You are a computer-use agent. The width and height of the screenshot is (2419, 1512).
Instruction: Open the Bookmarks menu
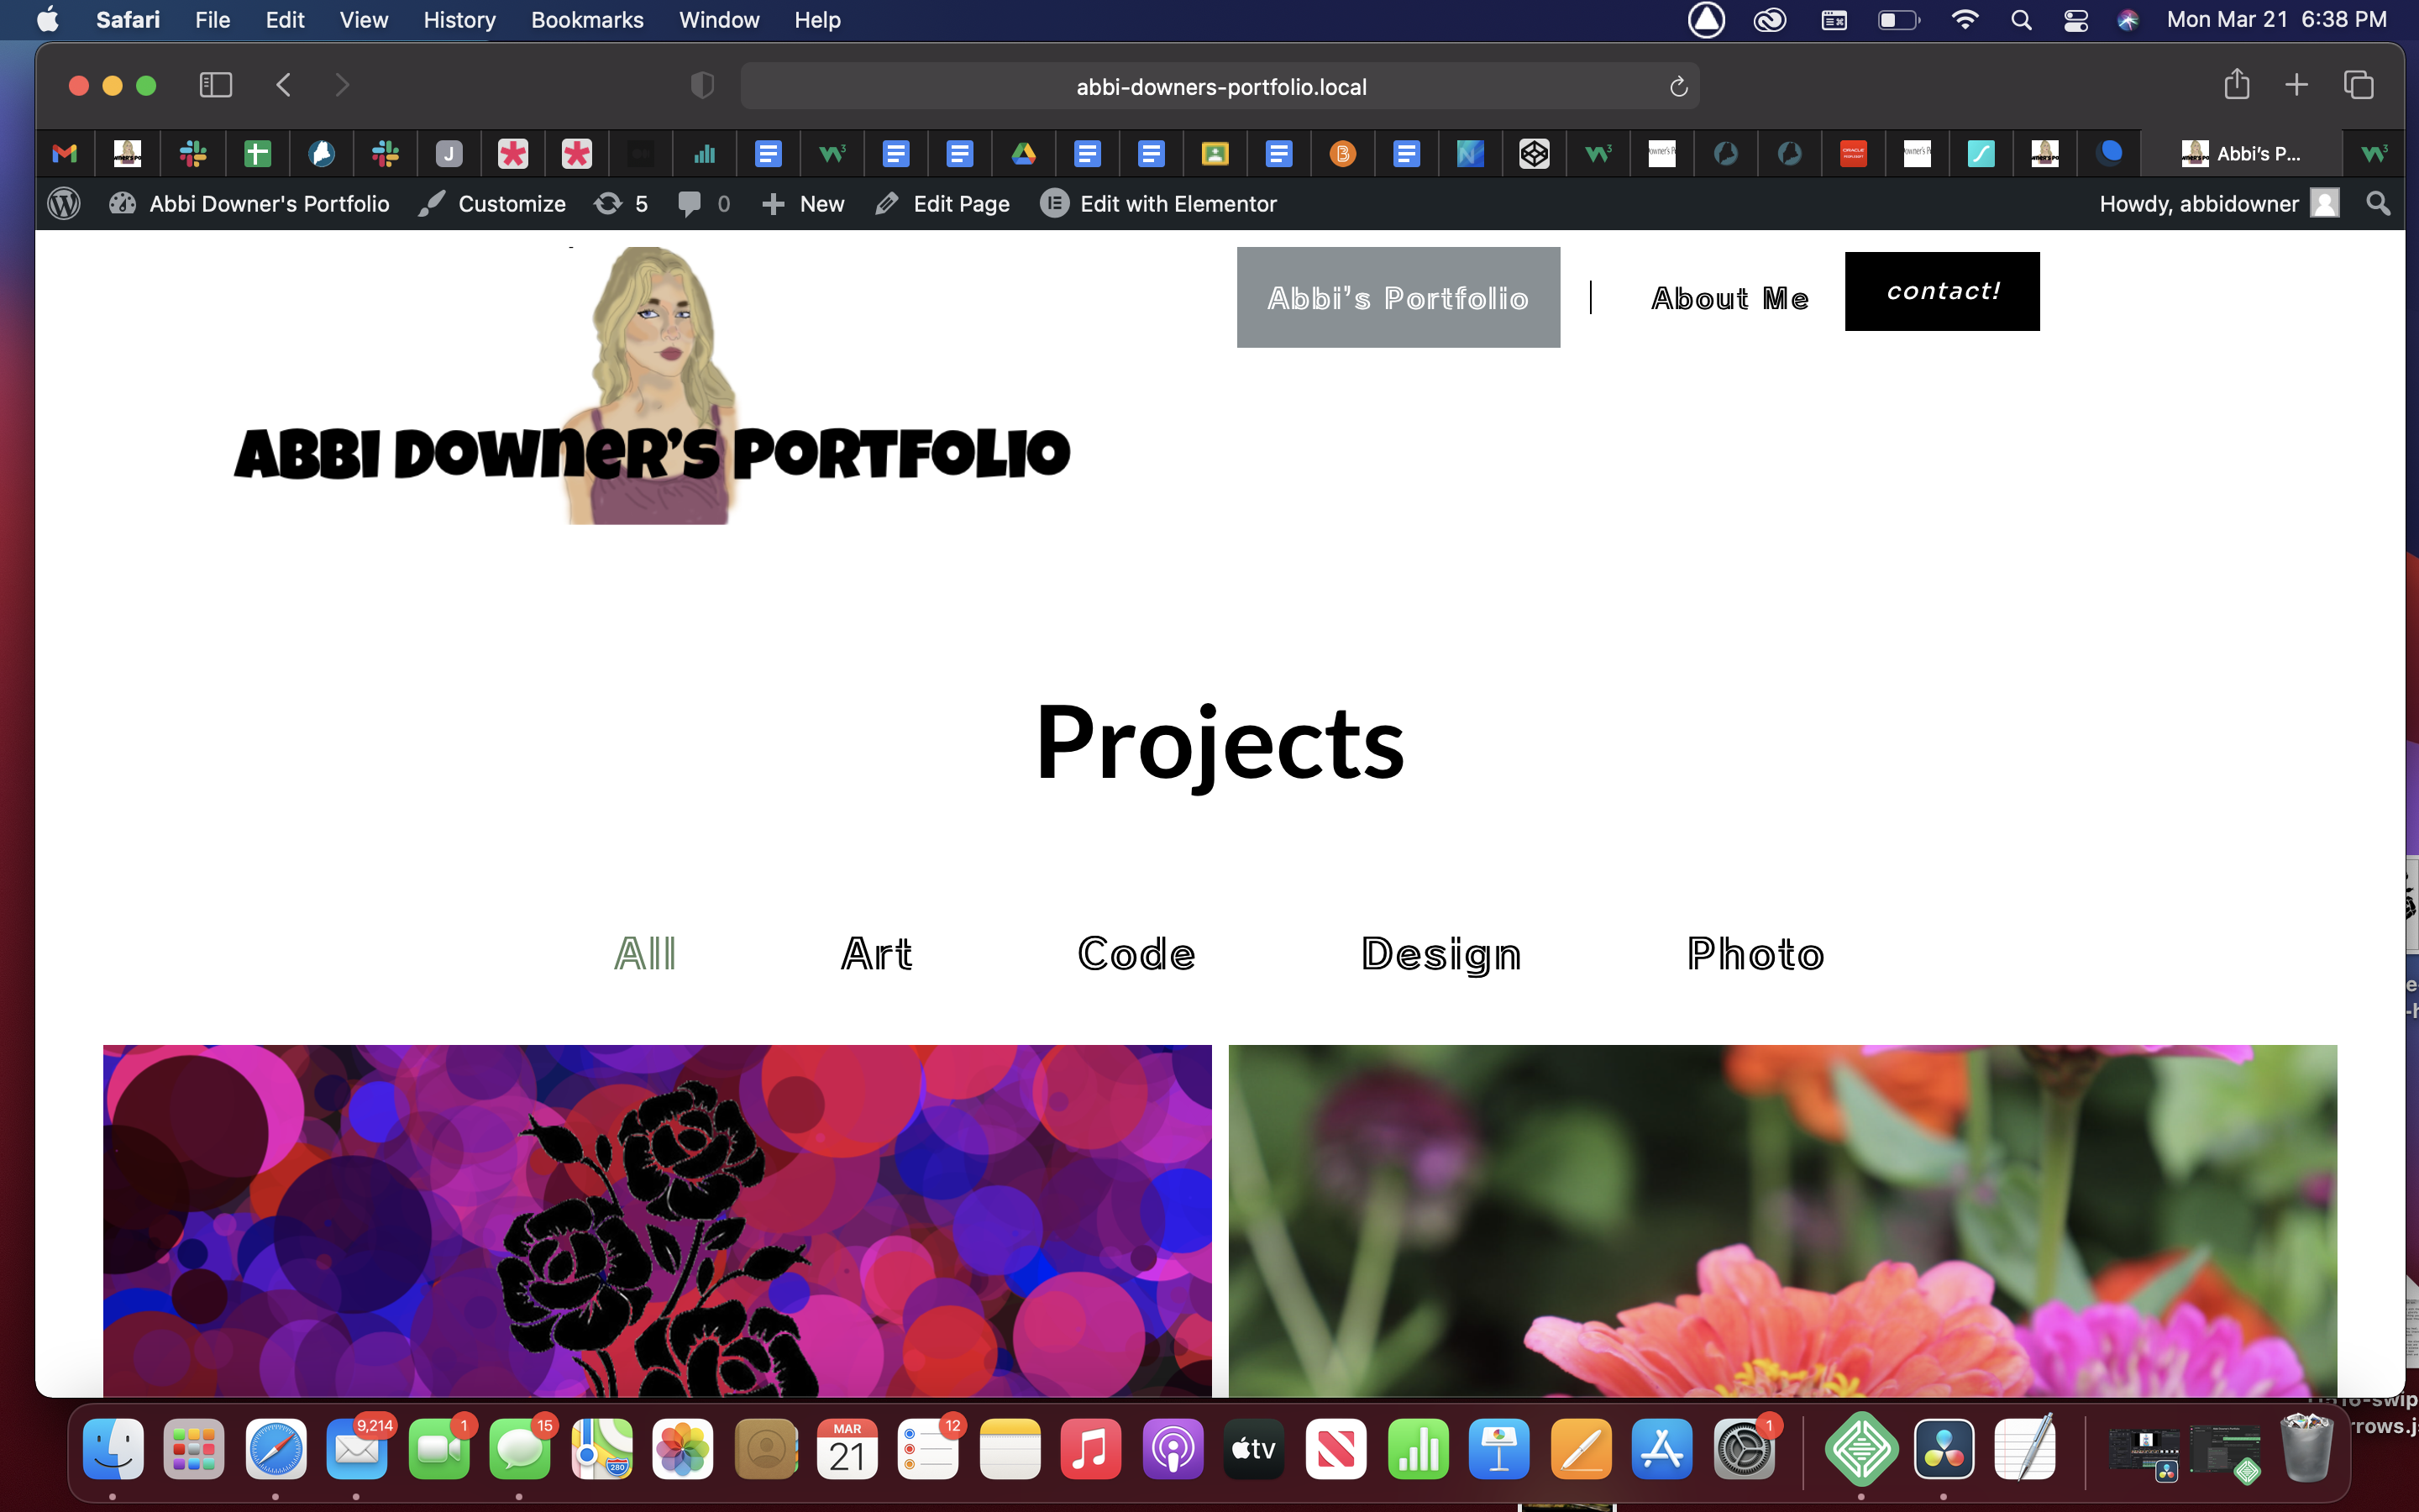587,20
